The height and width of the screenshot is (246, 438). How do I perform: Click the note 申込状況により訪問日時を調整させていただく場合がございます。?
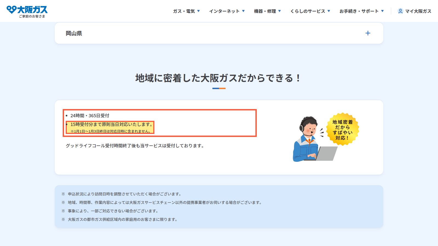click(125, 194)
